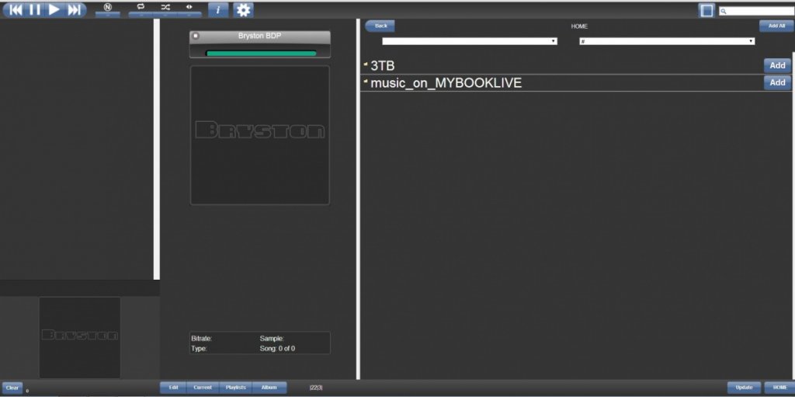Click the large Bryston album art

click(x=259, y=135)
